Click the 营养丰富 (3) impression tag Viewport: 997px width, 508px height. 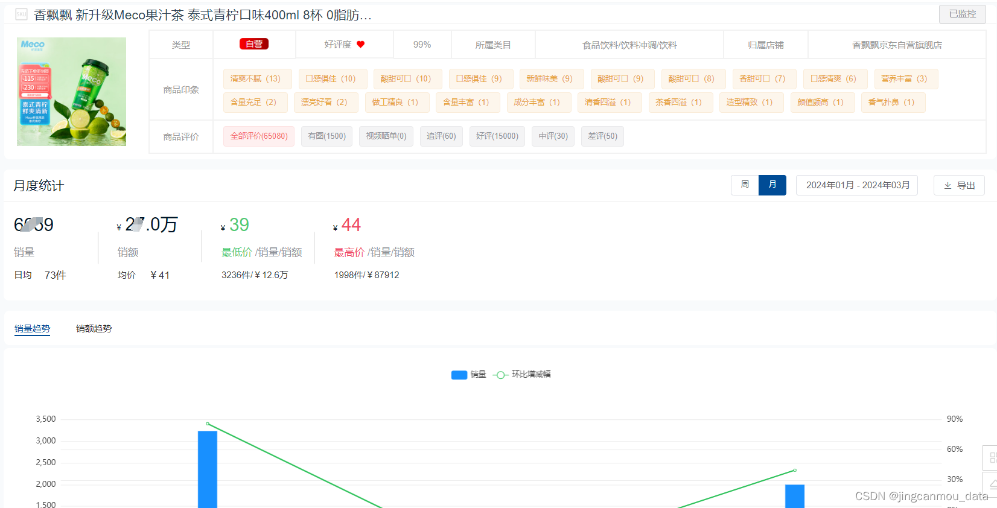tap(906, 79)
